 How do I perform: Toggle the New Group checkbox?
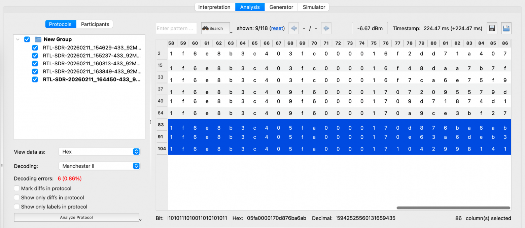tap(27, 39)
